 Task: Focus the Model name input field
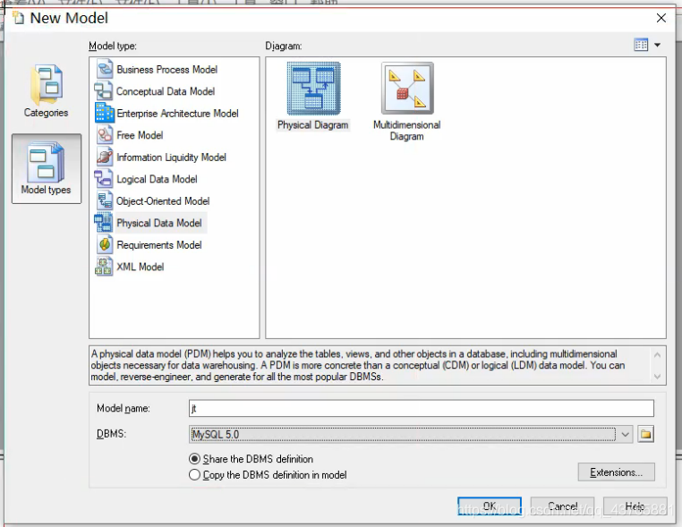click(422, 408)
